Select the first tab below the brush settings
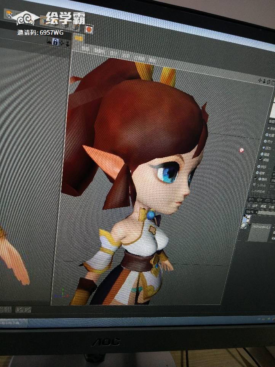Screen dimensions: 275x367 (251, 199)
